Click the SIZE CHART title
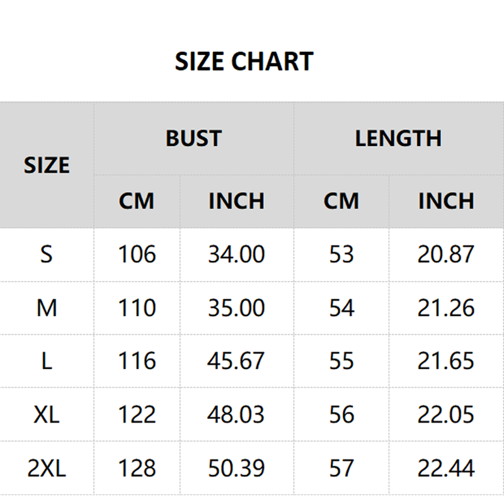504x504 pixels. (244, 62)
